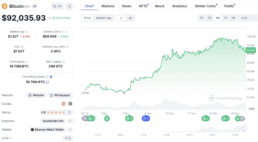This screenshot has width=258, height=142.
Task: Select the Price toggle
Action: (87, 18)
